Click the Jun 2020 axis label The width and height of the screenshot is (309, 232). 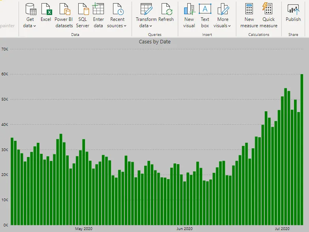tap(185, 228)
